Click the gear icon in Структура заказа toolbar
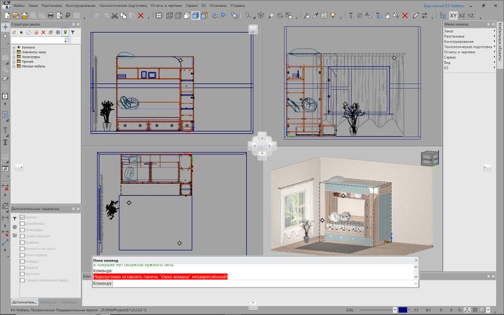504x315 pixels. pyautogui.click(x=58, y=32)
